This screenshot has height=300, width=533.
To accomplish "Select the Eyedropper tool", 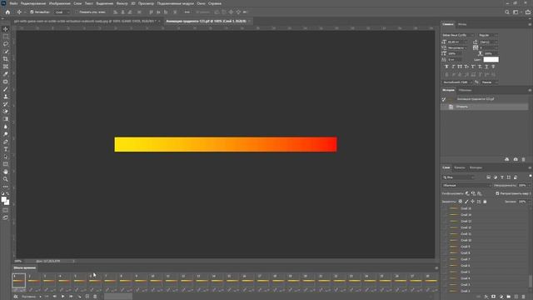I will pos(6,74).
